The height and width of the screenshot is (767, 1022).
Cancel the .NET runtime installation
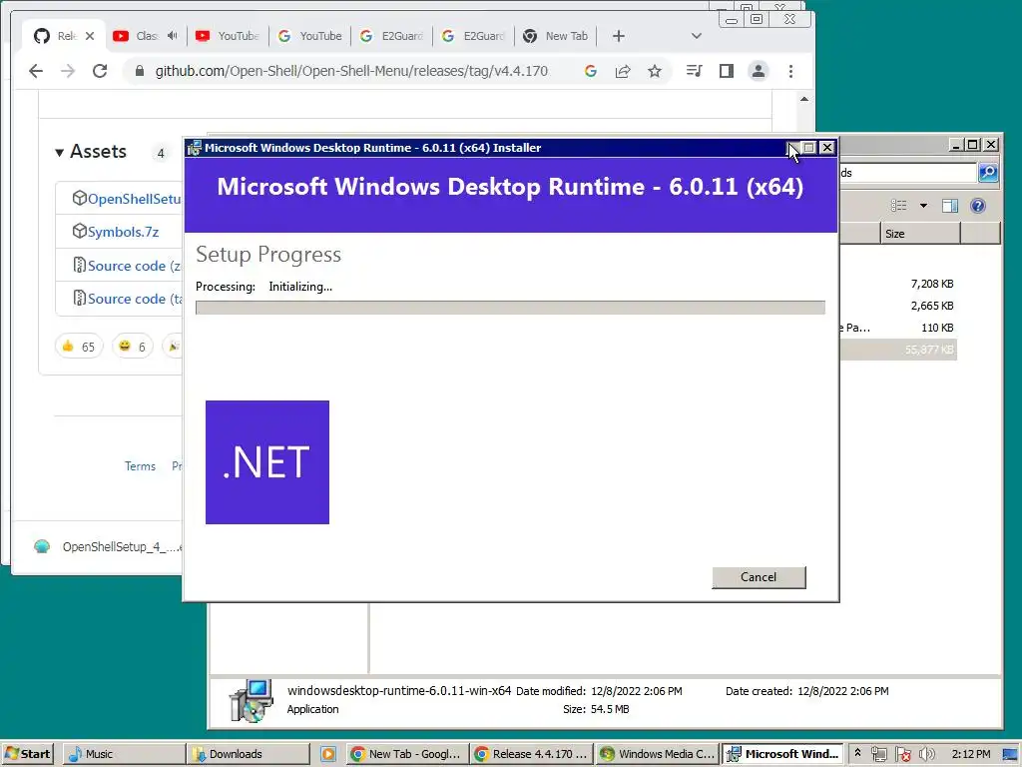coord(759,577)
